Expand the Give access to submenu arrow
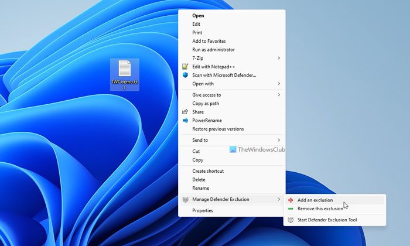The image size is (410, 246). point(279,95)
